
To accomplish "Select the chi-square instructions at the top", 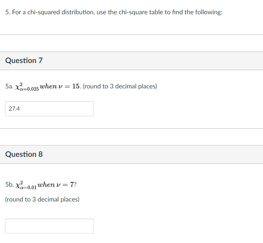I will 114,12.
